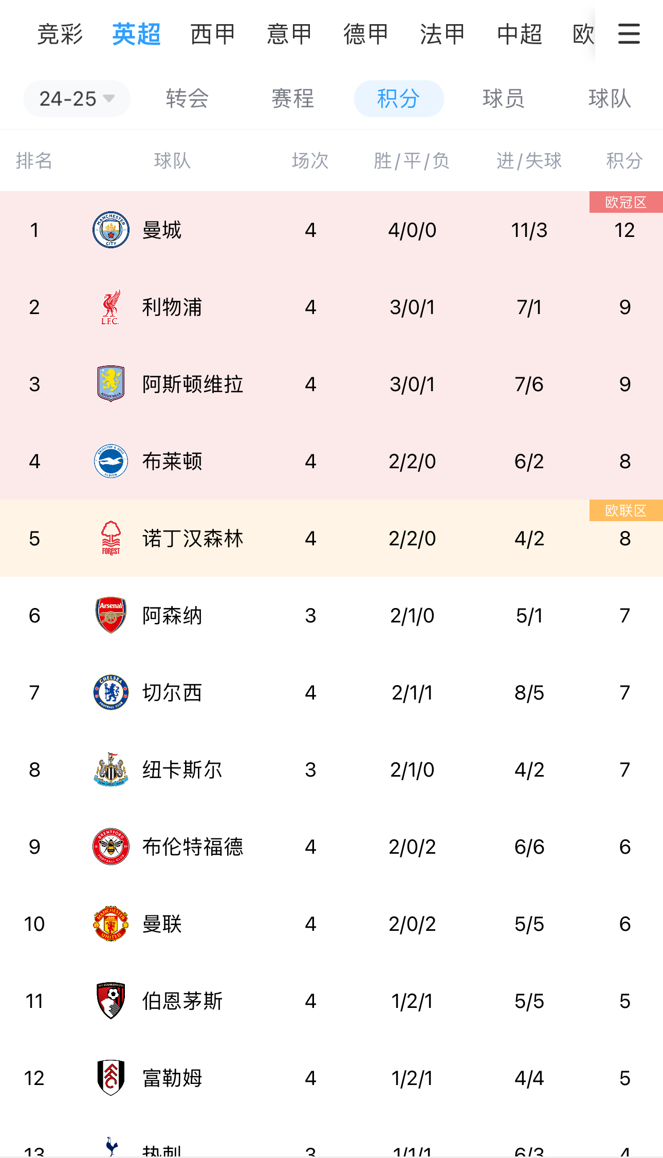Click the 富勒姆 team name

click(x=172, y=1078)
